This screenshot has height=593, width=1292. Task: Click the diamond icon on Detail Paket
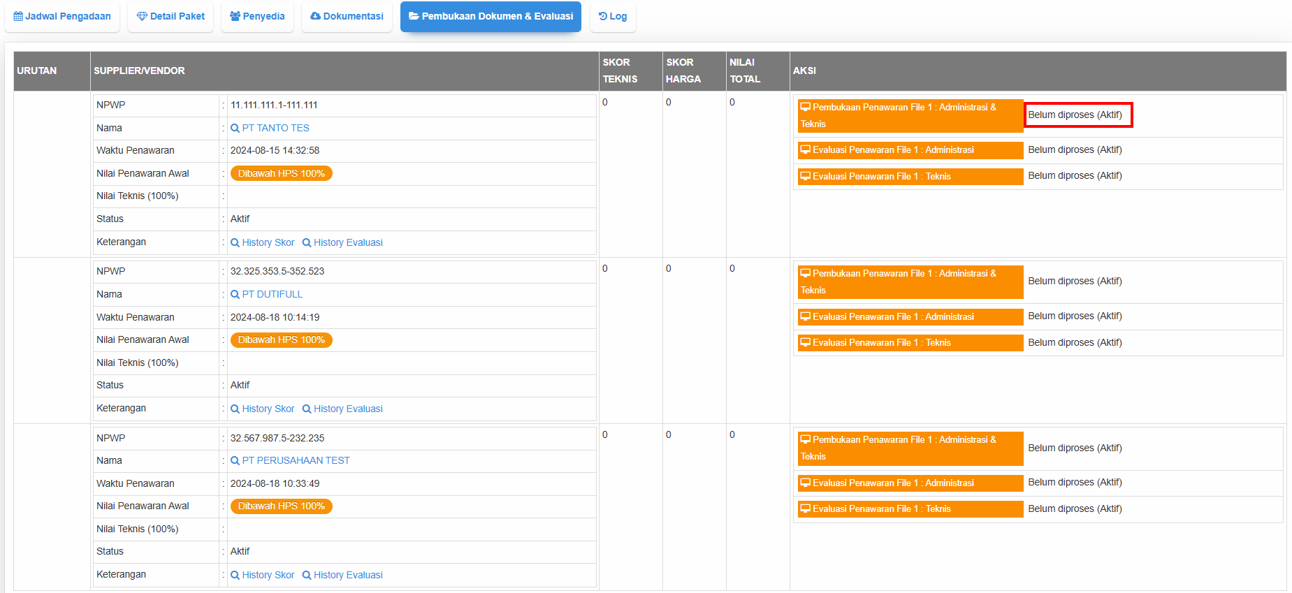pyautogui.click(x=142, y=16)
